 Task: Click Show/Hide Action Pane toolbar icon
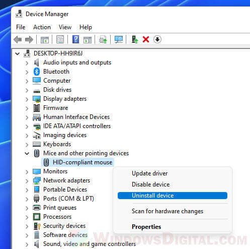pyautogui.click(x=88, y=40)
